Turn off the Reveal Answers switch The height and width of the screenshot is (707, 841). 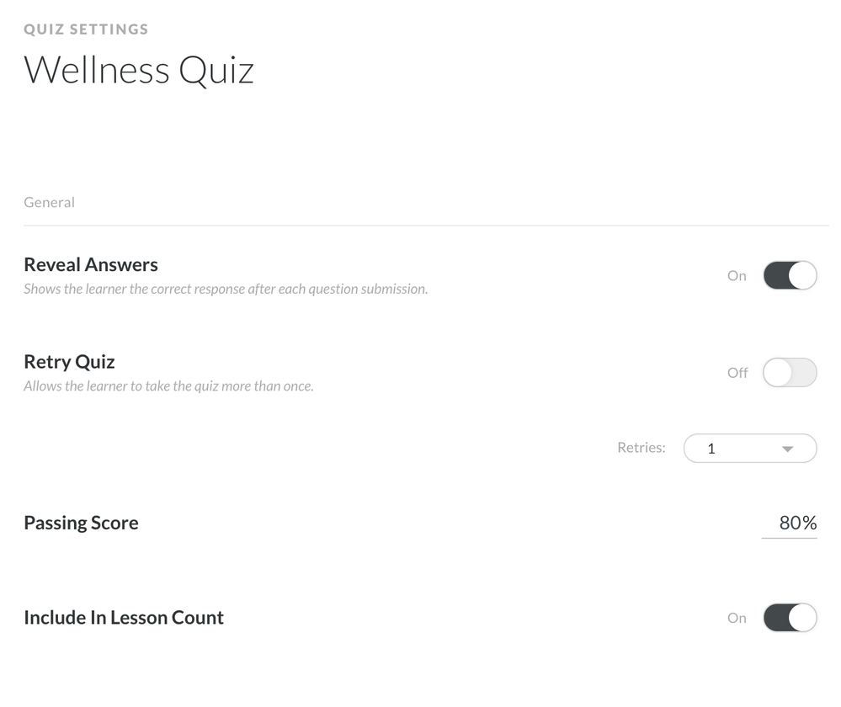(790, 275)
